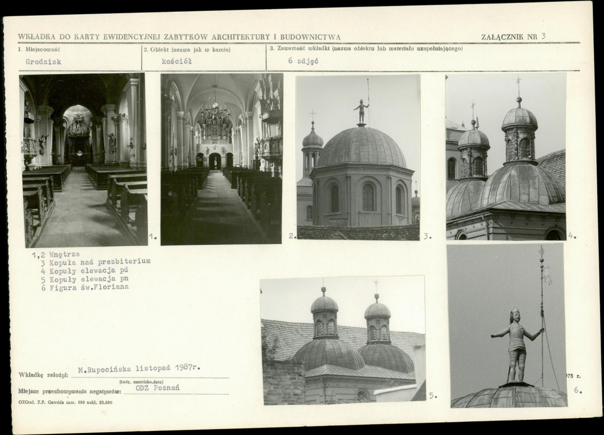The width and height of the screenshot is (604, 435).
Task: Open photo 1 of the church interior
Action: pos(83,160)
